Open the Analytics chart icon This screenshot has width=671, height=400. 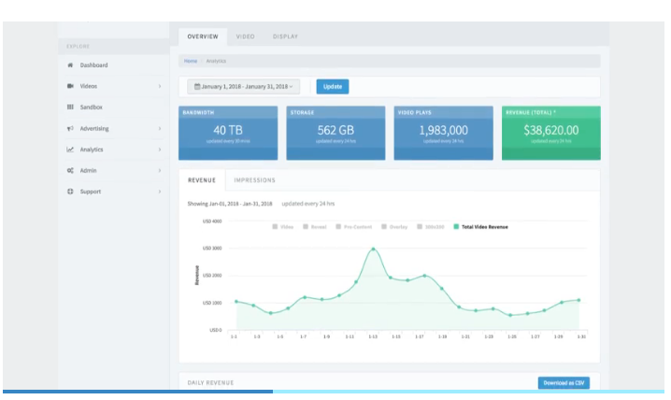click(x=70, y=150)
